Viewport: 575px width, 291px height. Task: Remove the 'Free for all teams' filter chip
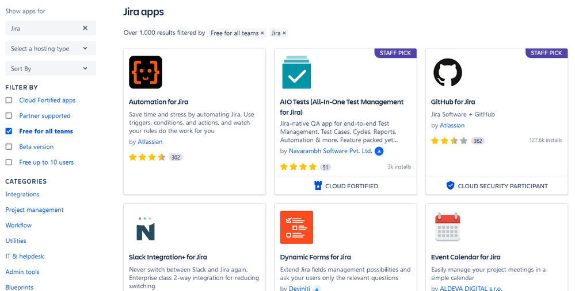(262, 33)
